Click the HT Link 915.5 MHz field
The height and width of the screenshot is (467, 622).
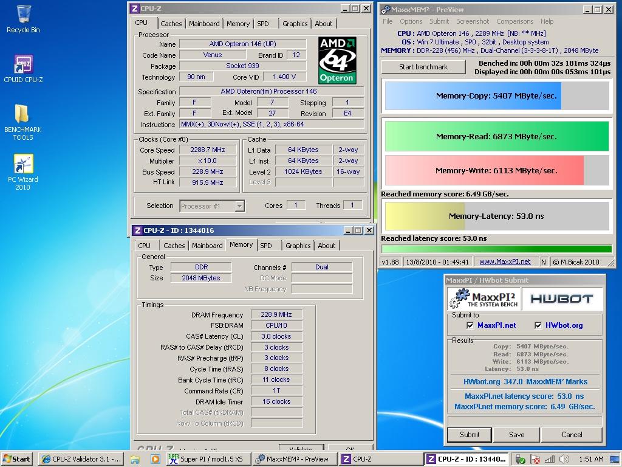click(x=208, y=182)
